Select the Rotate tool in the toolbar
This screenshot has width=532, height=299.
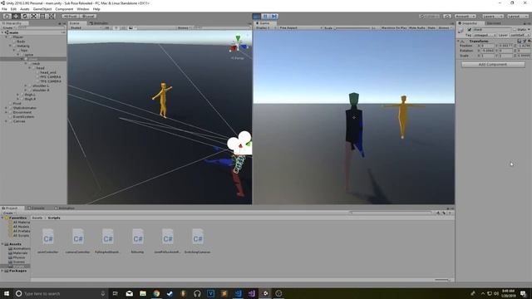tap(24, 17)
